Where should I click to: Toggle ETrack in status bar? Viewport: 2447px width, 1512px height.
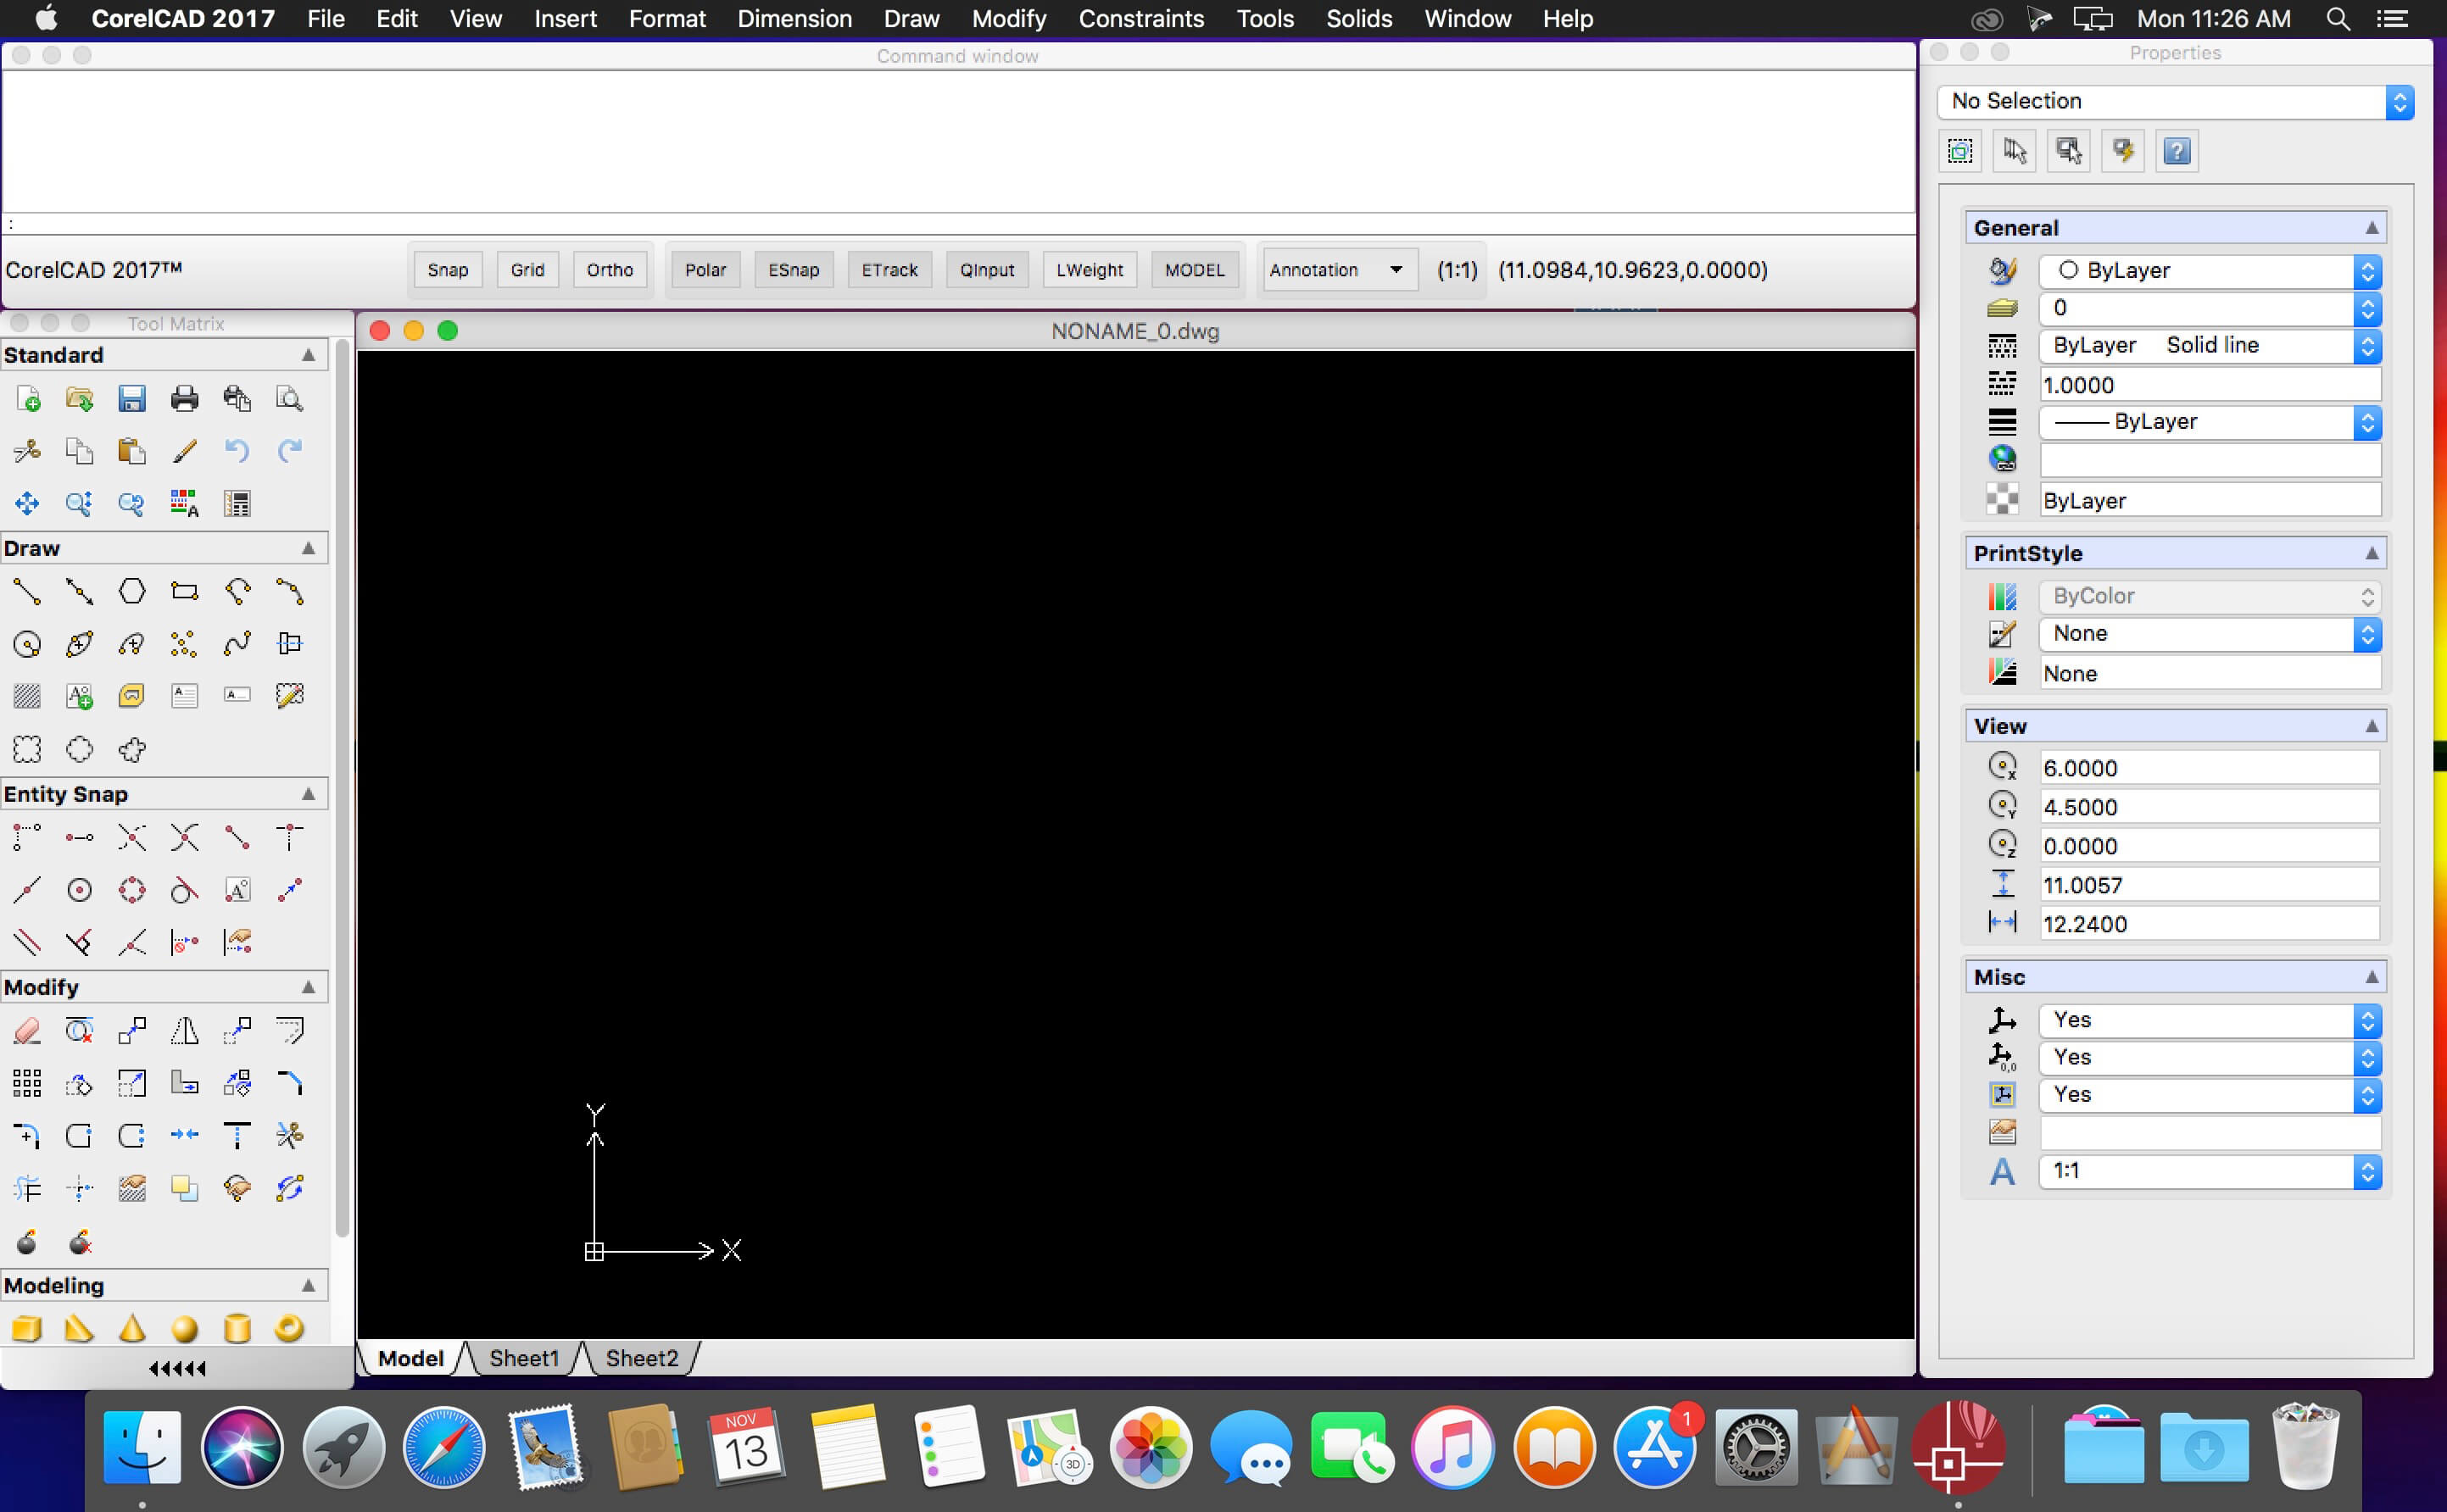click(889, 270)
